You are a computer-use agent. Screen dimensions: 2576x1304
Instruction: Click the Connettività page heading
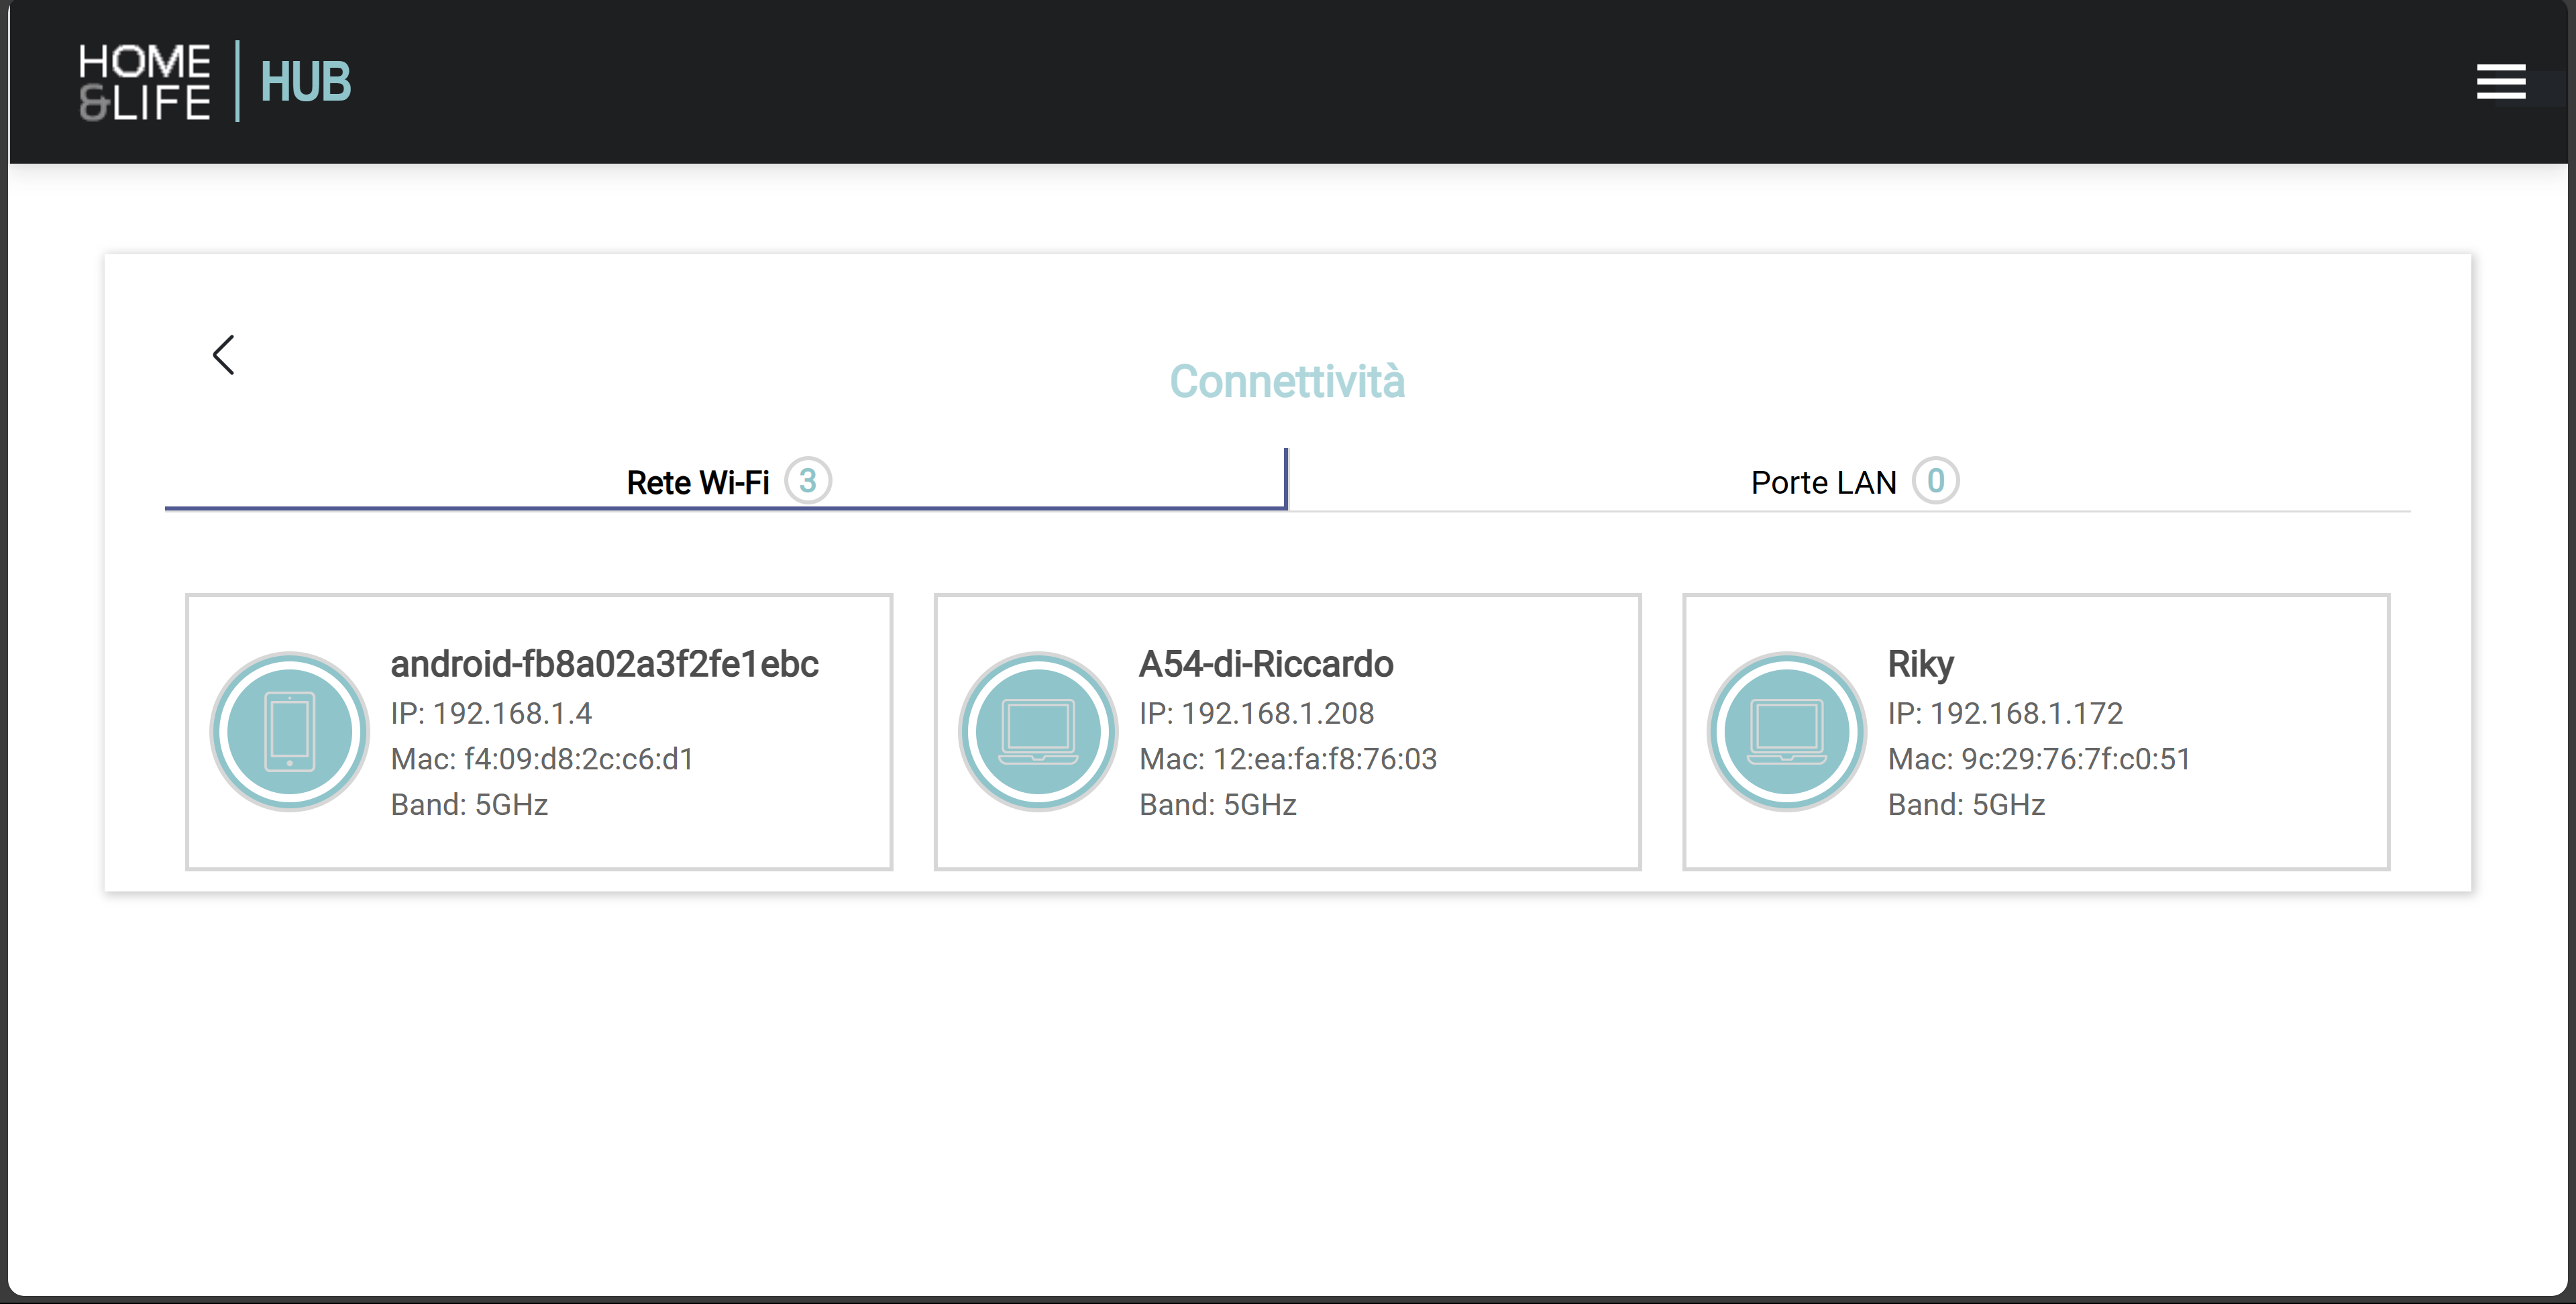pyautogui.click(x=1287, y=382)
